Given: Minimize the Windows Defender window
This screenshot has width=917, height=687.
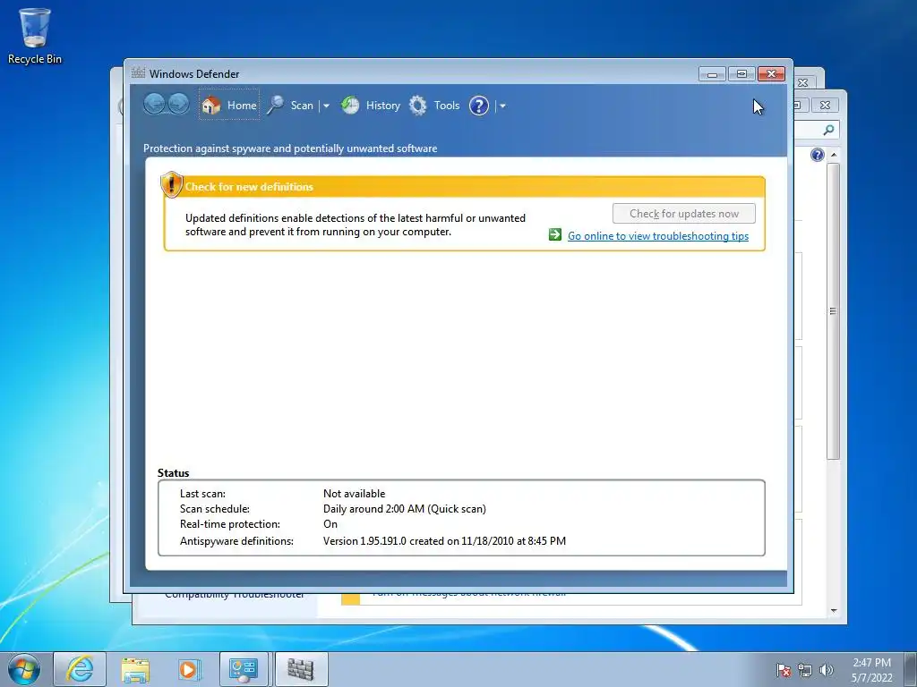Looking at the screenshot, I should (x=712, y=73).
